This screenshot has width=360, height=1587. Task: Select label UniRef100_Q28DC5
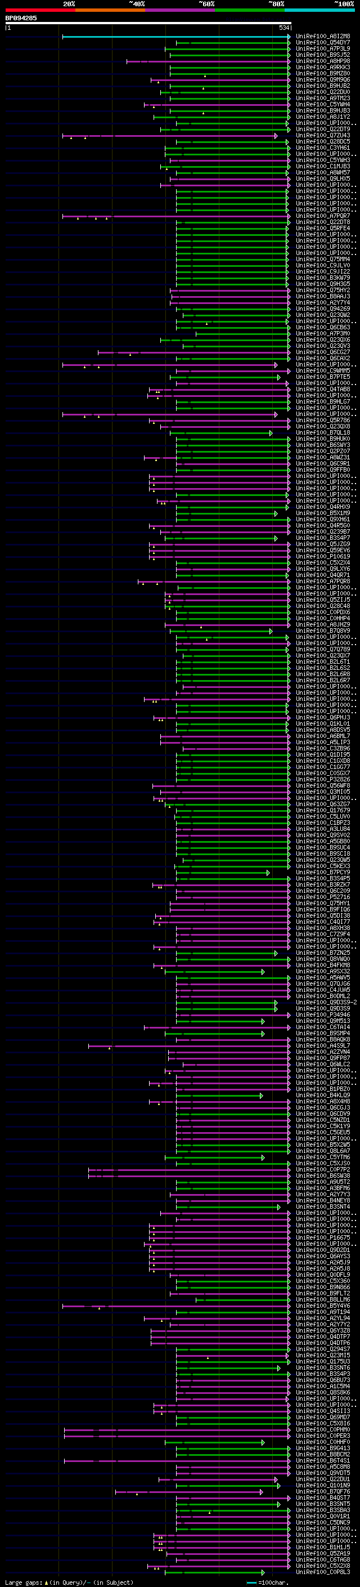tap(323, 142)
